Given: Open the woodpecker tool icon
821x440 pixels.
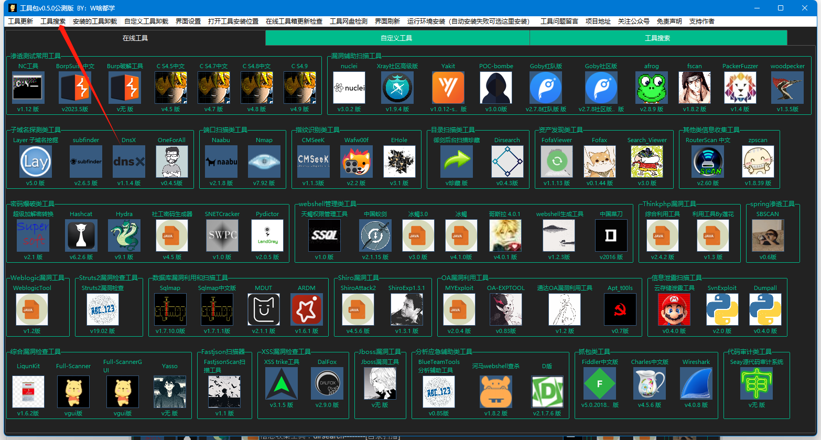Looking at the screenshot, I should click(x=787, y=88).
